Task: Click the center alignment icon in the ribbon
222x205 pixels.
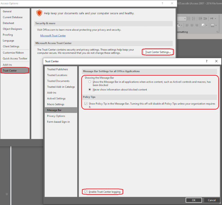Action: tap(192, 25)
